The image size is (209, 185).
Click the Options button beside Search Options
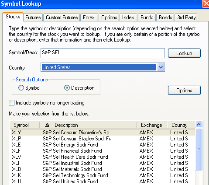click(x=184, y=91)
